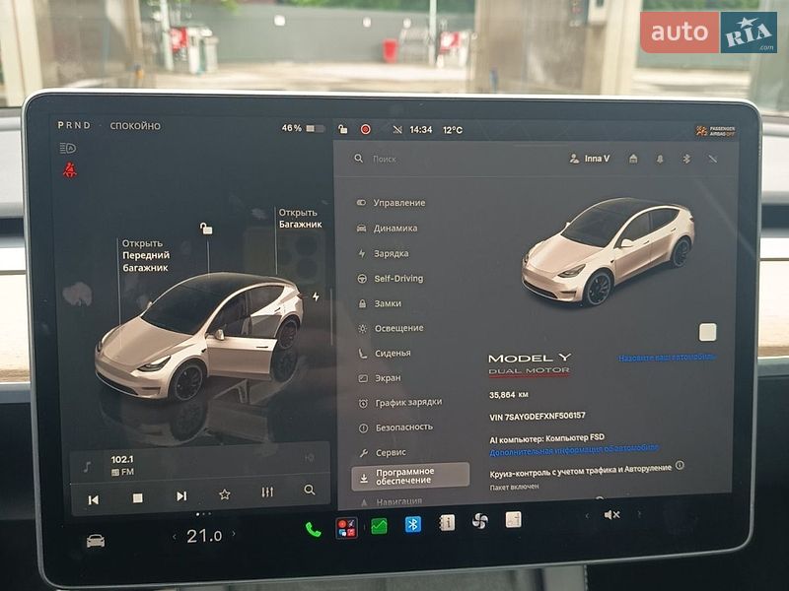
Task: Open the audio equalizer settings
Action: coord(267,492)
